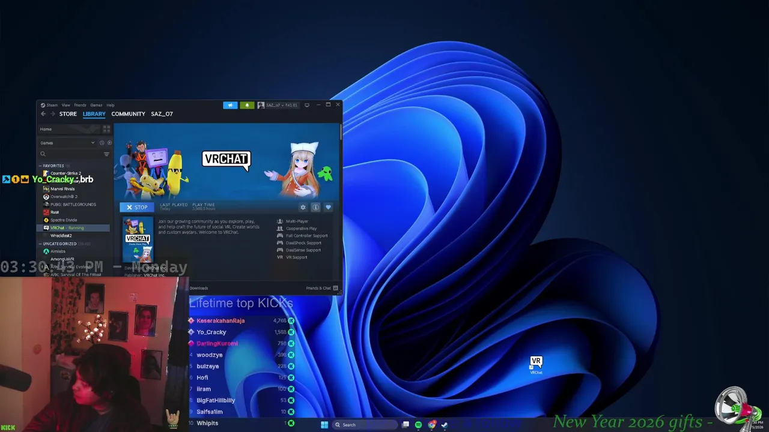The width and height of the screenshot is (769, 432).
Task: Switch to the LIBRARY tab
Action: point(94,114)
